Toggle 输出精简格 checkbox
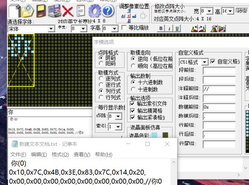The image size is (249, 185). click(132, 110)
